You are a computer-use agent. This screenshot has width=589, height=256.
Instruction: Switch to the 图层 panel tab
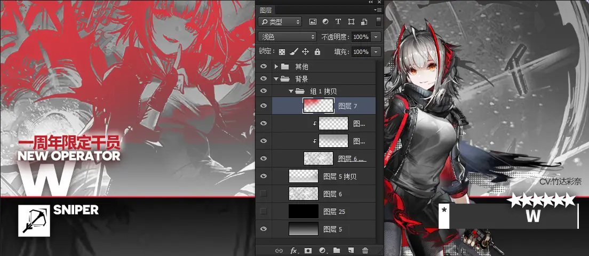point(266,10)
